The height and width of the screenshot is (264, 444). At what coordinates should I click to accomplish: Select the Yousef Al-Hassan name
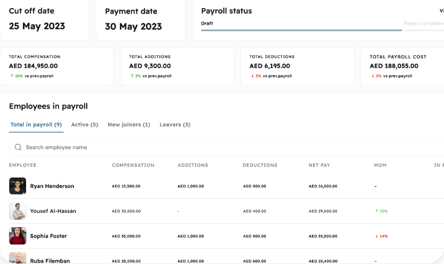pos(53,211)
